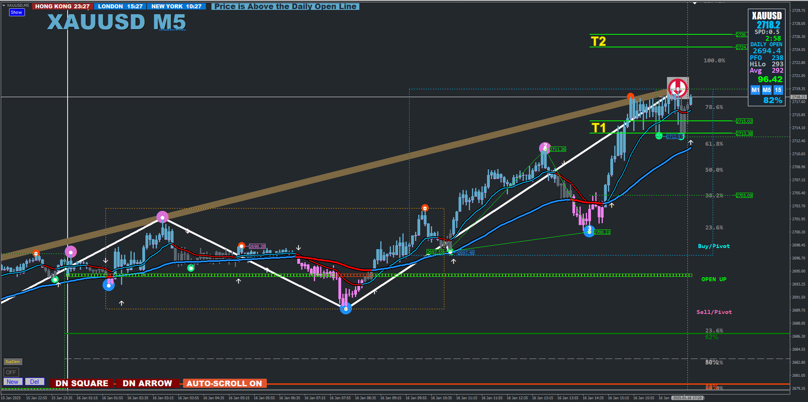Toggle the DN SQUARE button
808x402 pixels.
[82, 383]
